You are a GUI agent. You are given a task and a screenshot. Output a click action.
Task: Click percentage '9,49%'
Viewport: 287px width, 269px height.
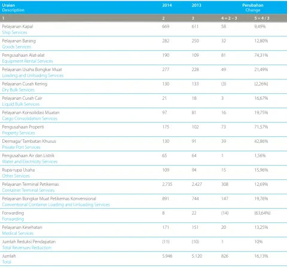[x=260, y=26]
